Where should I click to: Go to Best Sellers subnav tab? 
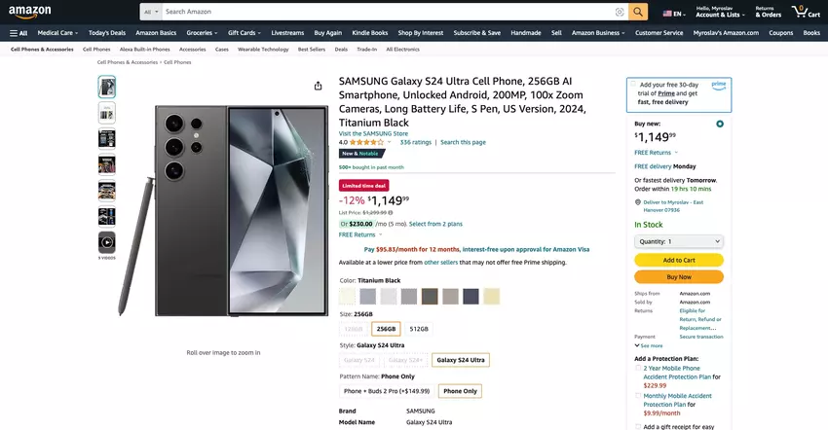click(312, 49)
